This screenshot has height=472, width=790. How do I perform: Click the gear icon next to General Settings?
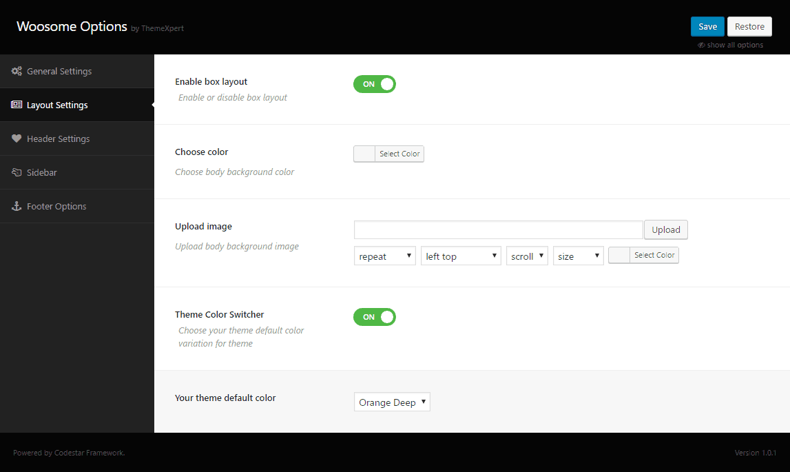[x=16, y=70]
